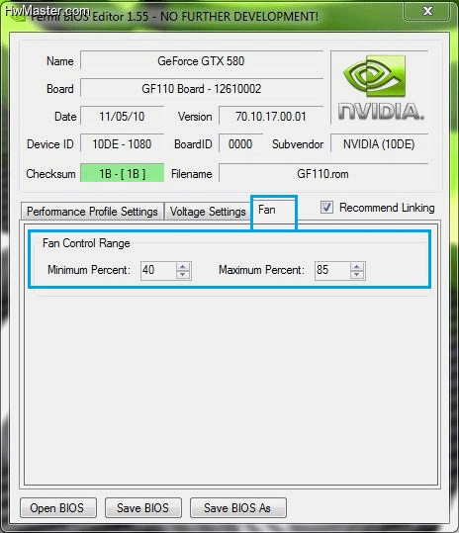Click the NVIDIA logo image
The width and height of the screenshot is (459, 533).
(x=380, y=87)
